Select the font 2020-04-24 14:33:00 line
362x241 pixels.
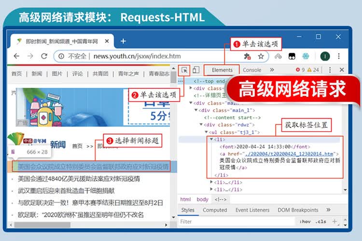[265, 147]
